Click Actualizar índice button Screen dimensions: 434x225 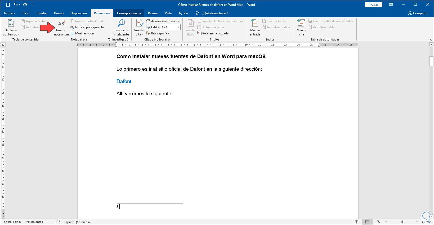click(x=276, y=27)
